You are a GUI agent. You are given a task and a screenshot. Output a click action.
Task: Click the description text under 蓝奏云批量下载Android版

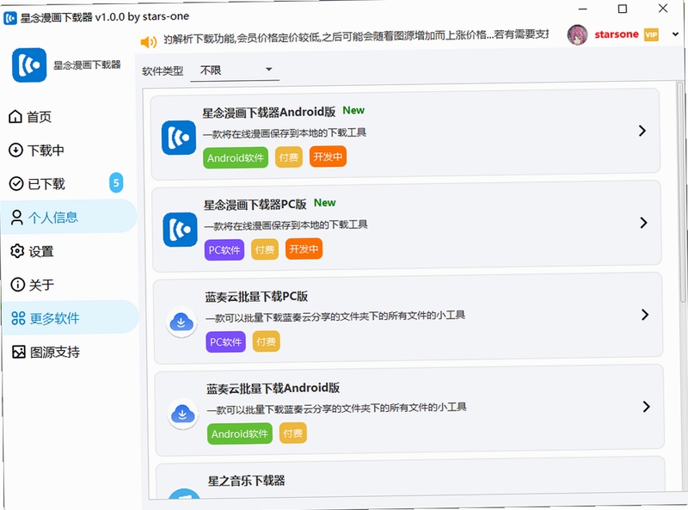point(336,409)
